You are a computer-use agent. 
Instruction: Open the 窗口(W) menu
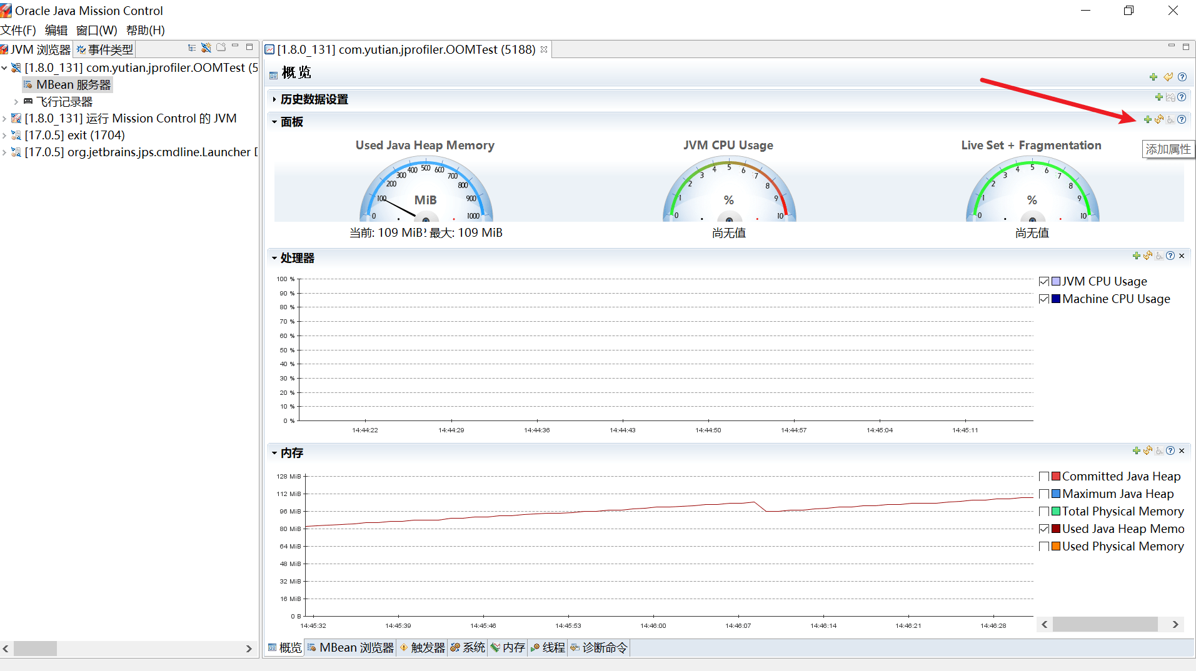click(96, 30)
